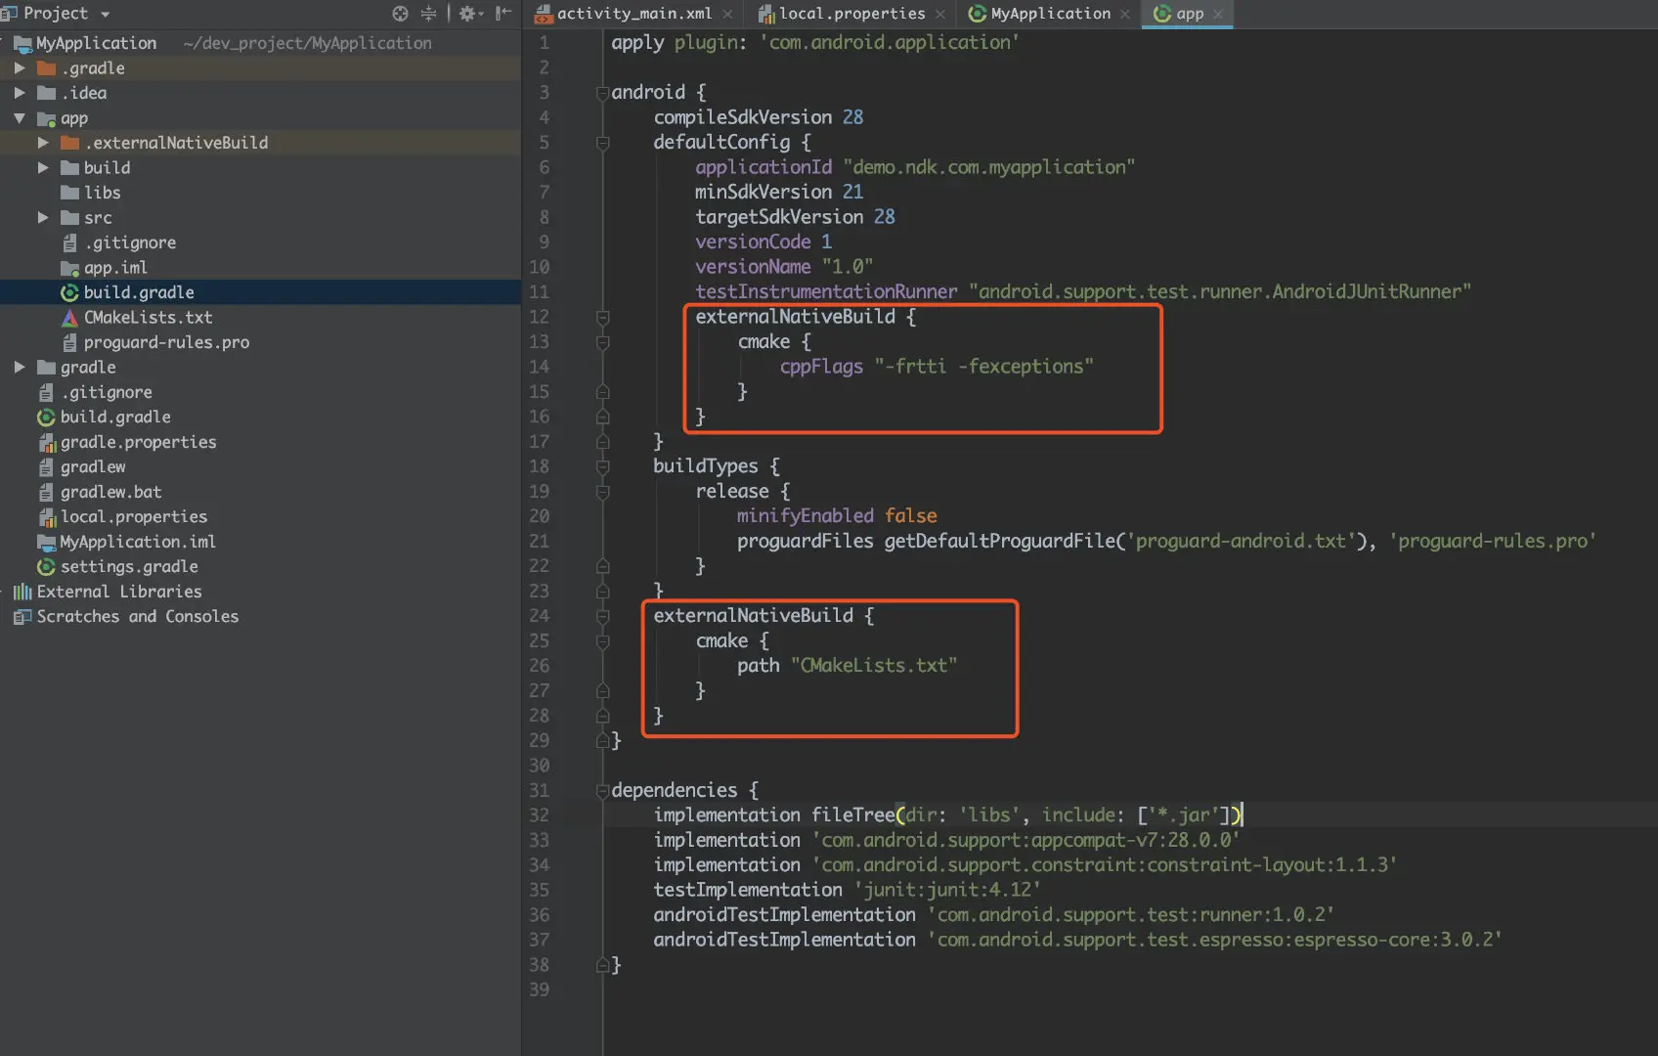Click the MyApplication.iml file icon
1658x1056 pixels.
(x=46, y=543)
